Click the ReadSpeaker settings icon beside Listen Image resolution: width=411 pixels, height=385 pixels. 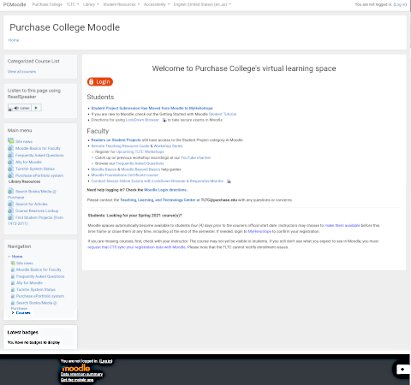(x=10, y=110)
